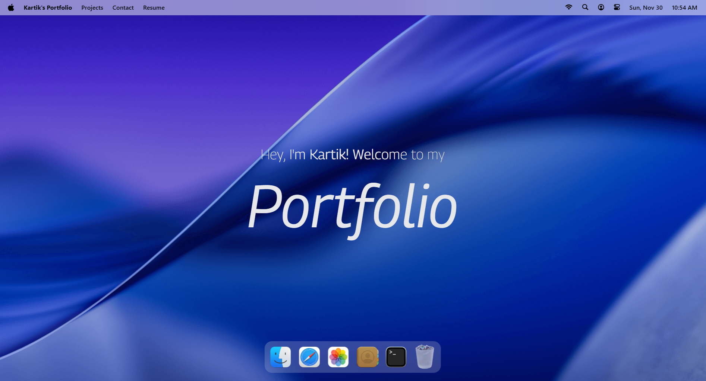The image size is (706, 381).
Task: Open the Resume menu item
Action: point(154,8)
